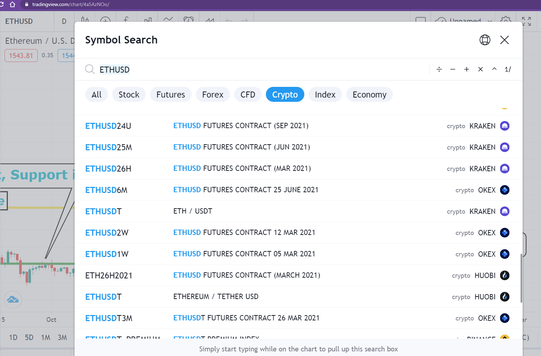The width and height of the screenshot is (541, 356).
Task: Close the Symbol Search dialog
Action: click(x=504, y=40)
